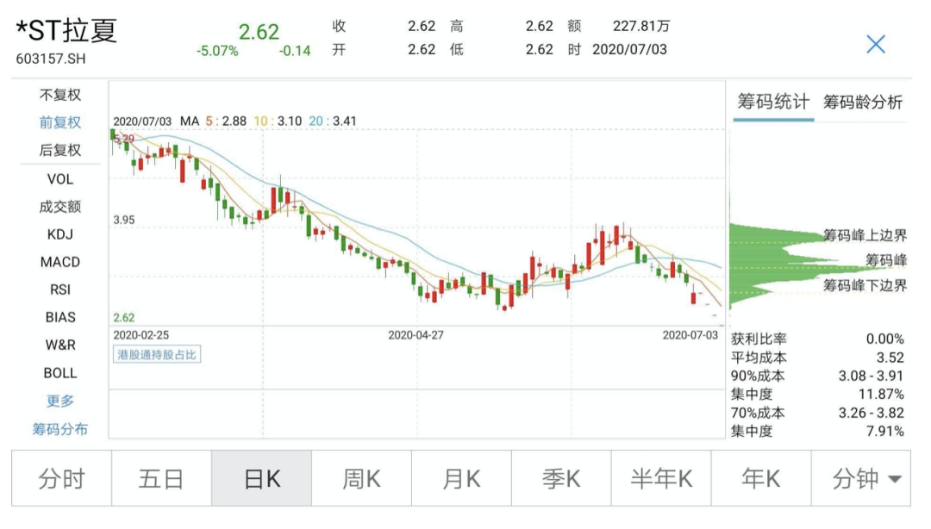The image size is (931, 529).
Task: Toggle 筹码分布 chip distribution panel
Action: 60,429
